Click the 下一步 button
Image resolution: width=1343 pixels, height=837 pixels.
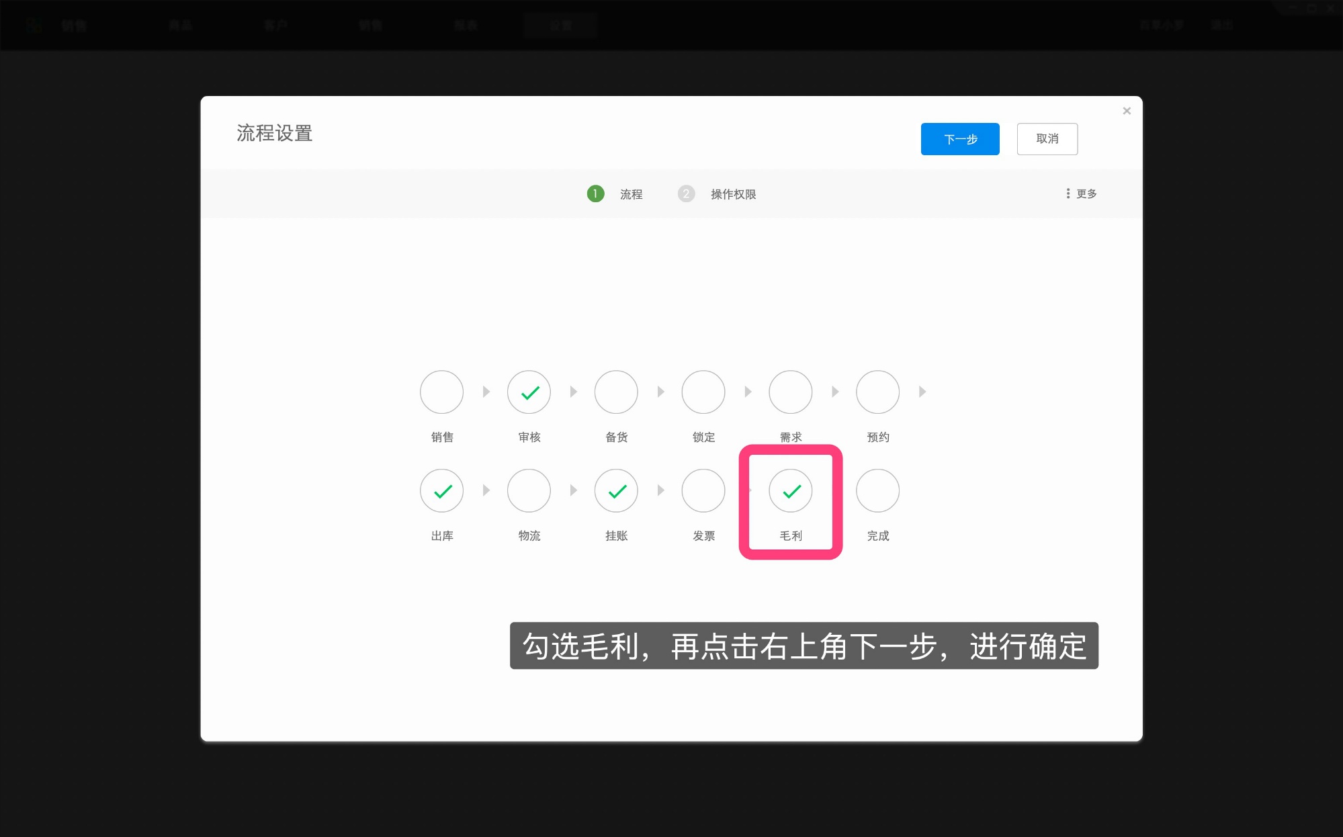[x=960, y=139]
